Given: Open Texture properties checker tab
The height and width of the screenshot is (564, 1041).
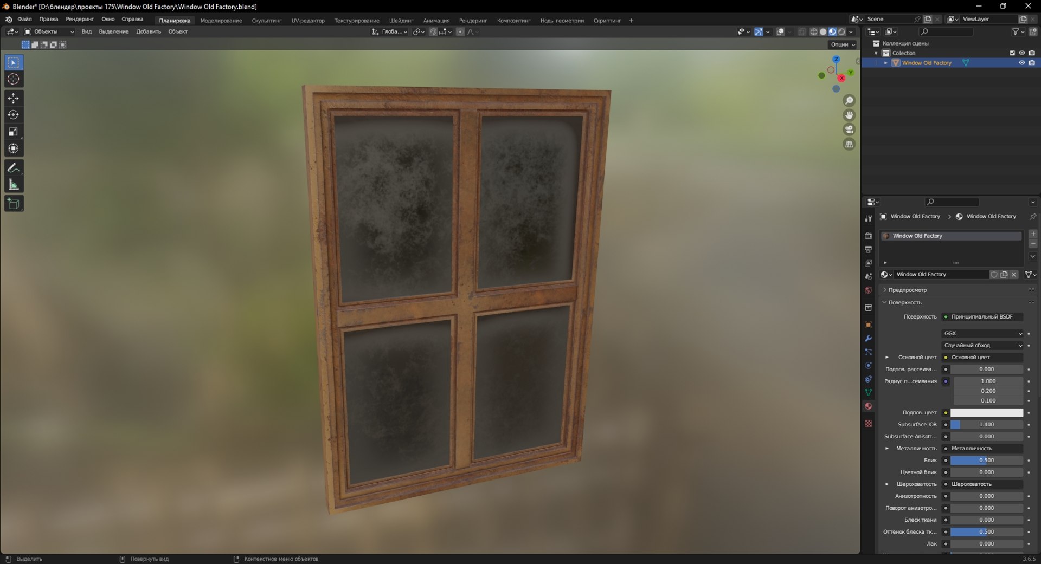Looking at the screenshot, I should point(868,423).
